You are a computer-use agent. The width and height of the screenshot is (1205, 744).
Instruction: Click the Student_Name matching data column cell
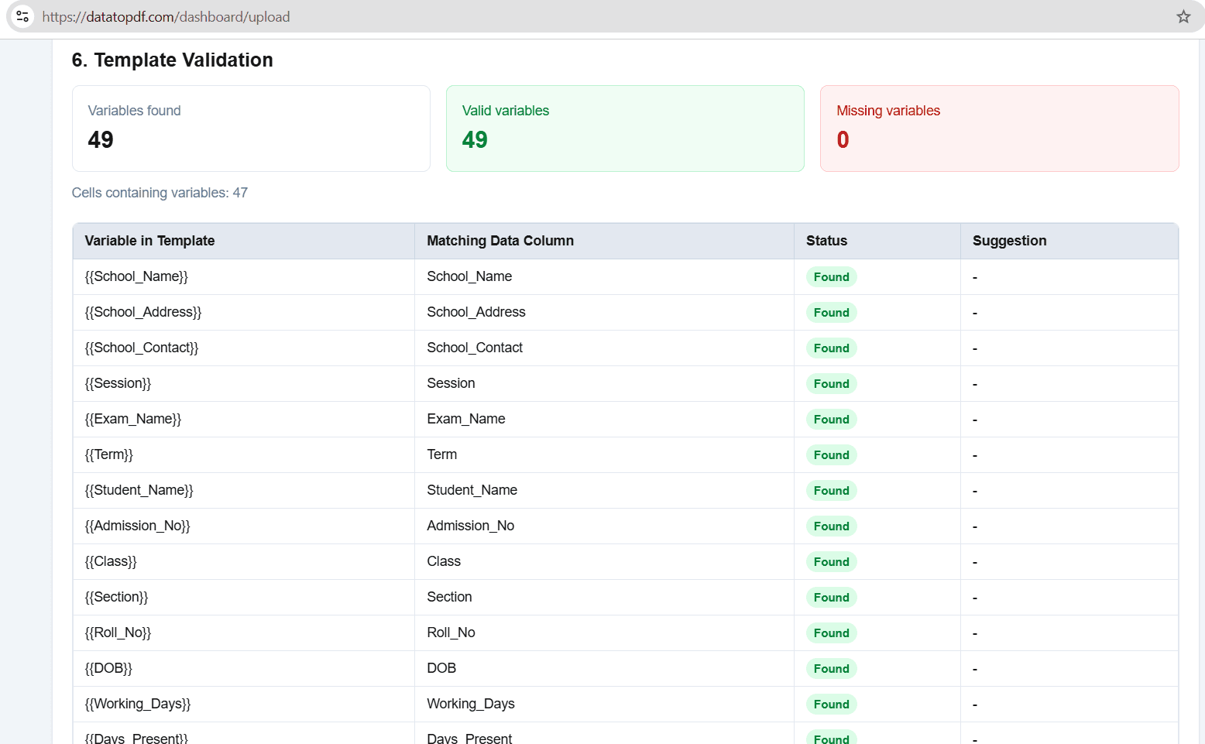point(604,490)
